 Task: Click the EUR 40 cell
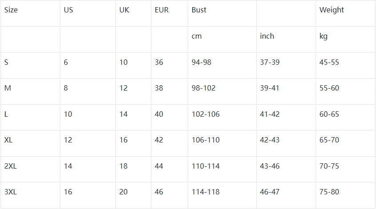click(159, 114)
